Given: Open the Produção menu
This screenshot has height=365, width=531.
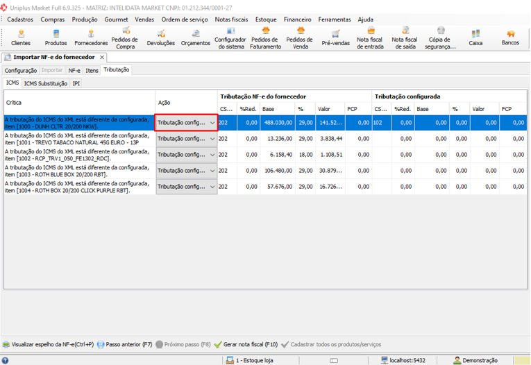Looking at the screenshot, I should pyautogui.click(x=85, y=19).
